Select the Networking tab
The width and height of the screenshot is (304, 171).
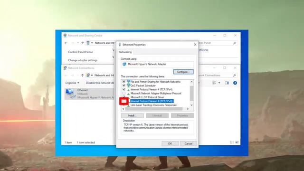tap(125, 52)
